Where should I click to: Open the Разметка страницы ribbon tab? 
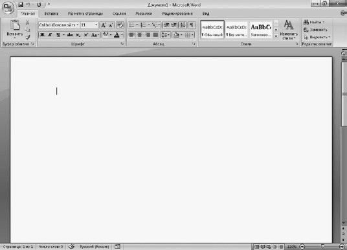point(85,14)
